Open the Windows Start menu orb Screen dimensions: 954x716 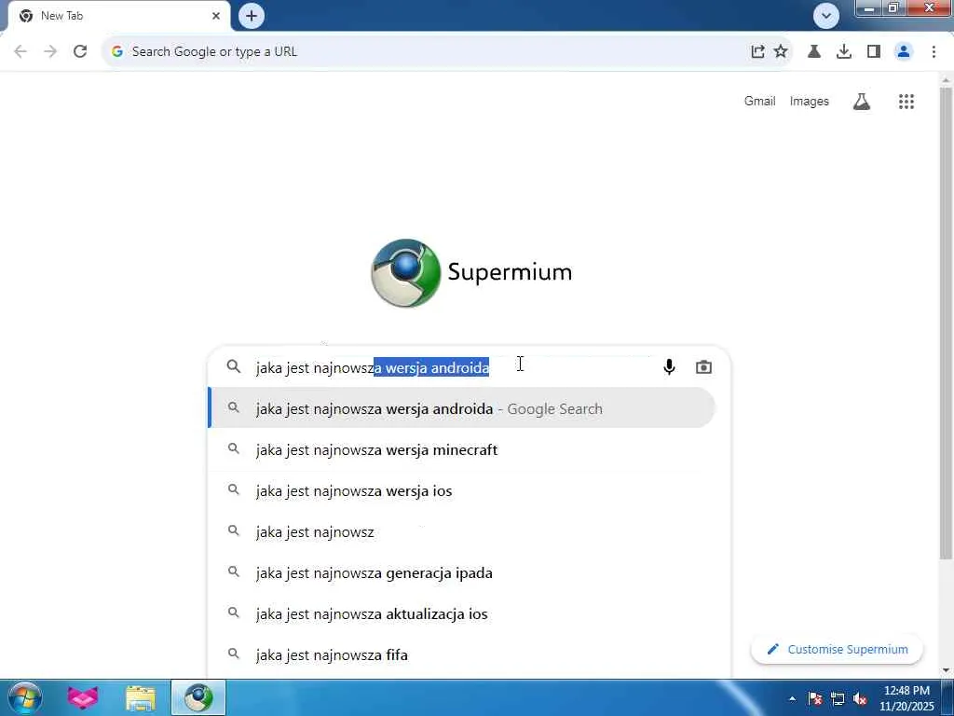point(24,697)
